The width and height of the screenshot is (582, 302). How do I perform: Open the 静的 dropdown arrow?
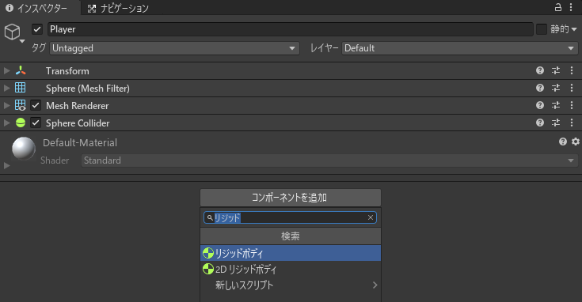click(574, 29)
